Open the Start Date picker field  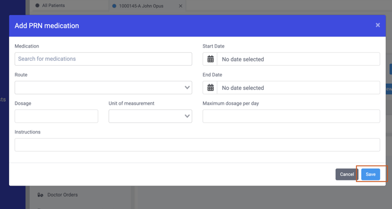[x=291, y=59]
